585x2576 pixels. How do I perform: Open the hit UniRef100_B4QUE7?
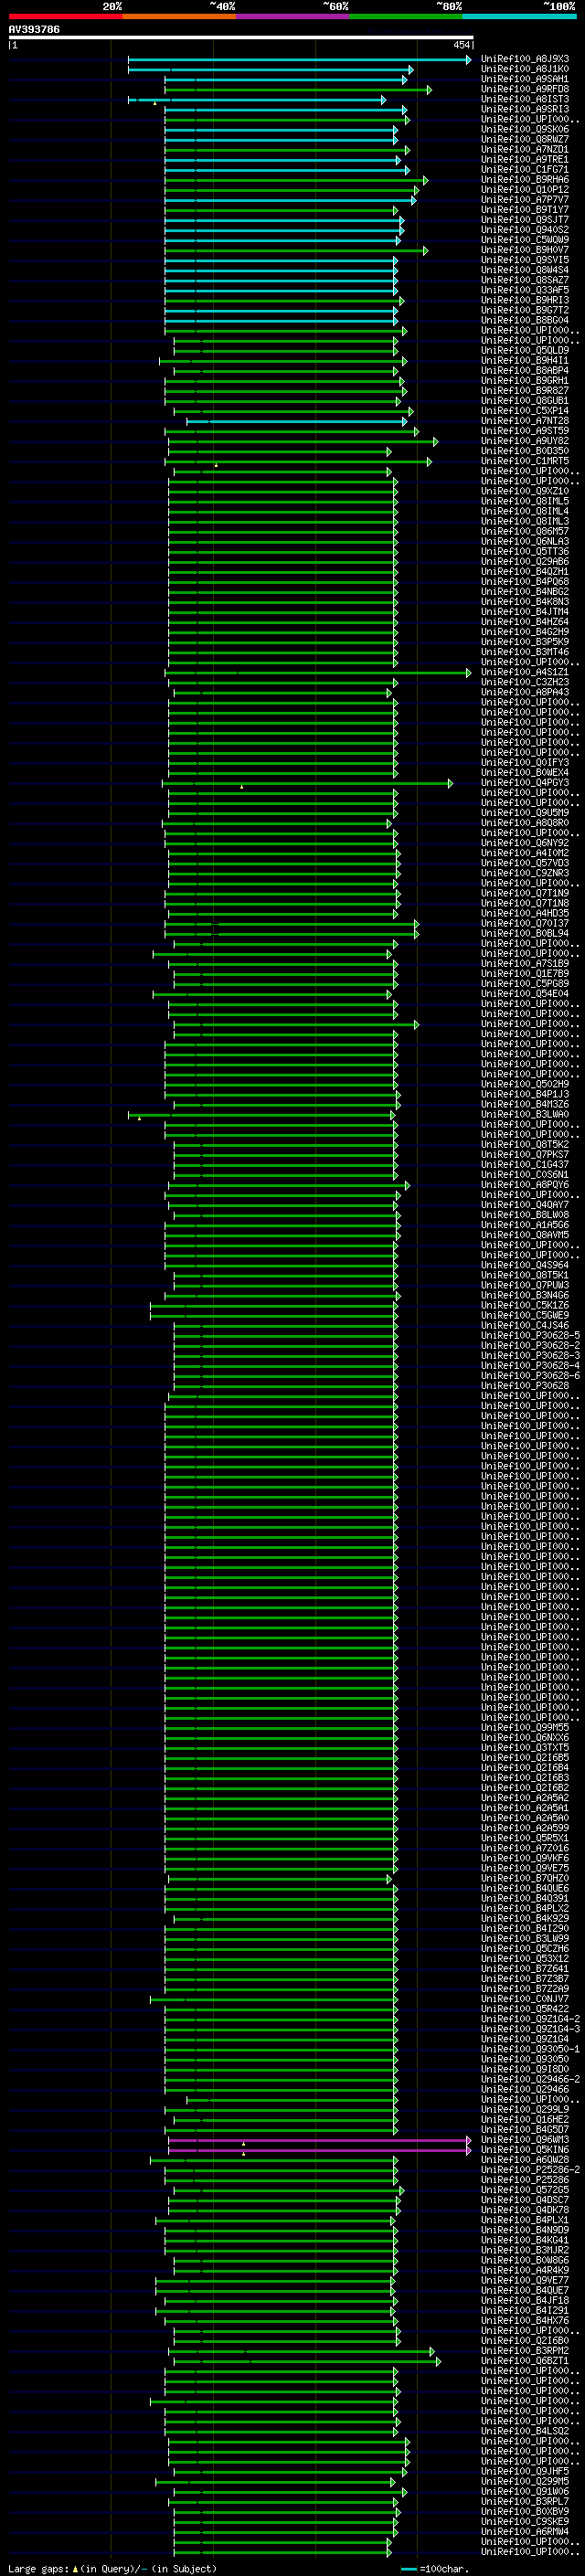coord(525,2290)
